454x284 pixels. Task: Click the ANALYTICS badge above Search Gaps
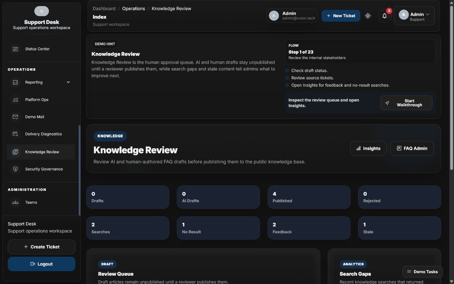353,264
